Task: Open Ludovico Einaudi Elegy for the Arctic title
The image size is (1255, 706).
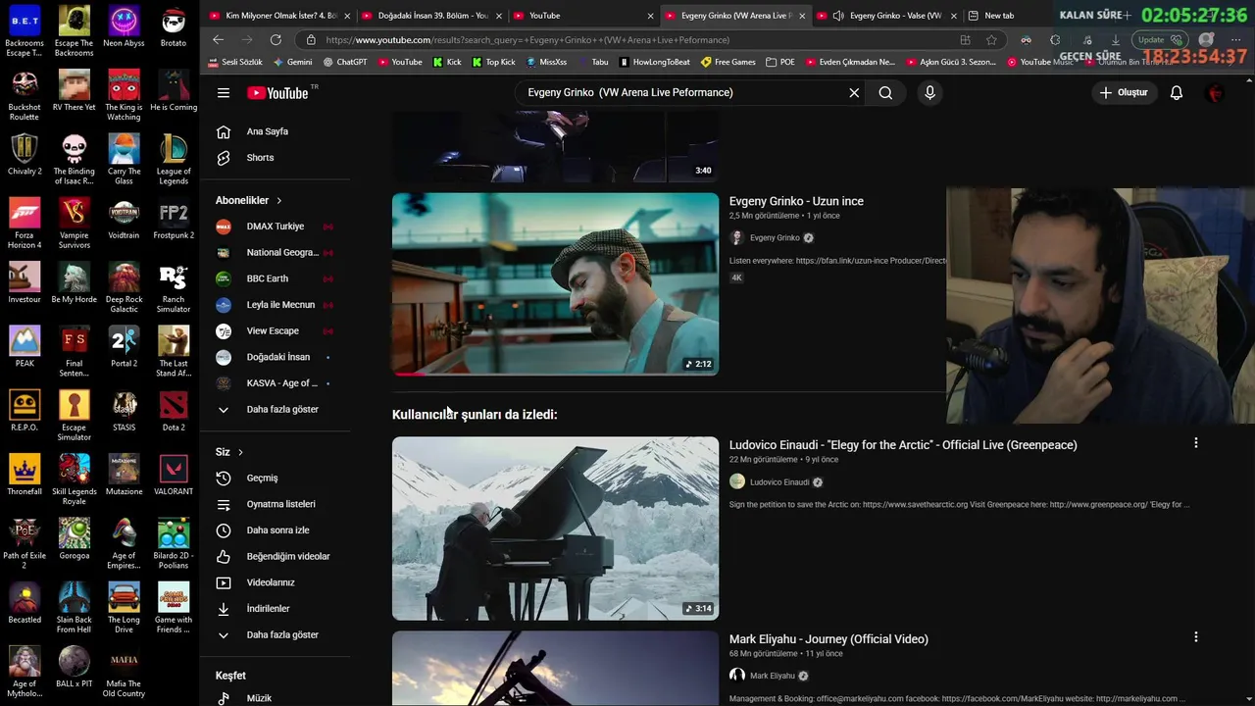Action: click(903, 445)
